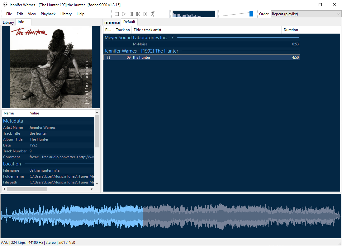Click the Track no column header

pyautogui.click(x=123, y=30)
